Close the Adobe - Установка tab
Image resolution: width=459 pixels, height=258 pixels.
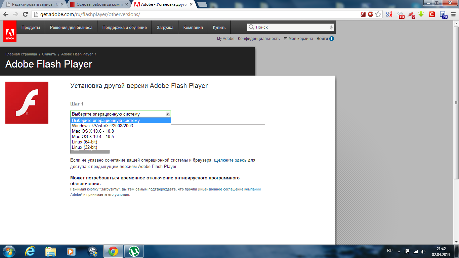click(x=191, y=5)
